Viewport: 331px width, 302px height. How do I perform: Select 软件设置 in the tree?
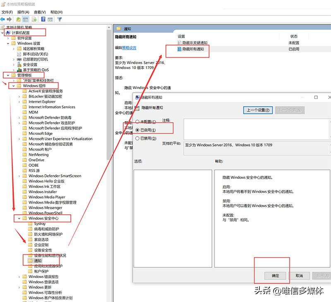[x=24, y=38]
